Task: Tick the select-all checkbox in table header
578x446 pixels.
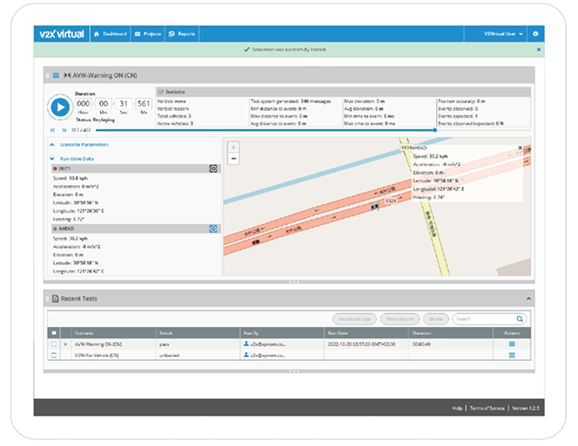Action: point(54,332)
